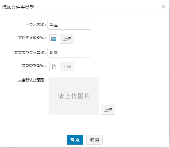Confirm with the 确定 button
The width and height of the screenshot is (170, 148).
(x=75, y=140)
